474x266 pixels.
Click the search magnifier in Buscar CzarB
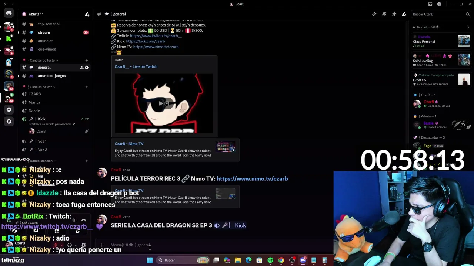pyautogui.click(x=468, y=14)
